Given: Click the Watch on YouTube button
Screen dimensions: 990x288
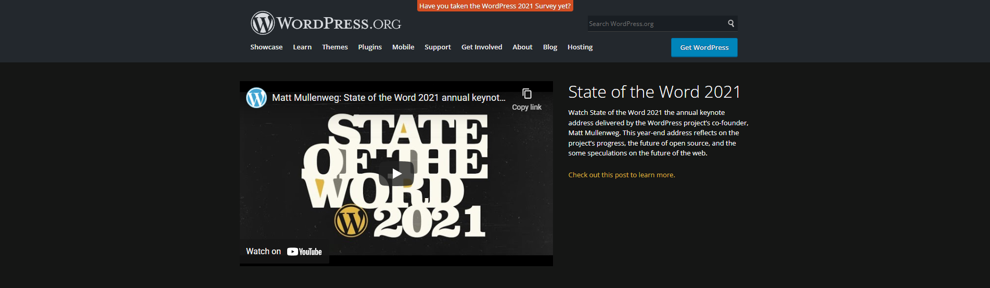Looking at the screenshot, I should pyautogui.click(x=284, y=252).
